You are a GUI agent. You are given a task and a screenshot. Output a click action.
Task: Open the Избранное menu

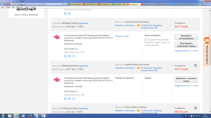pos(19,7)
